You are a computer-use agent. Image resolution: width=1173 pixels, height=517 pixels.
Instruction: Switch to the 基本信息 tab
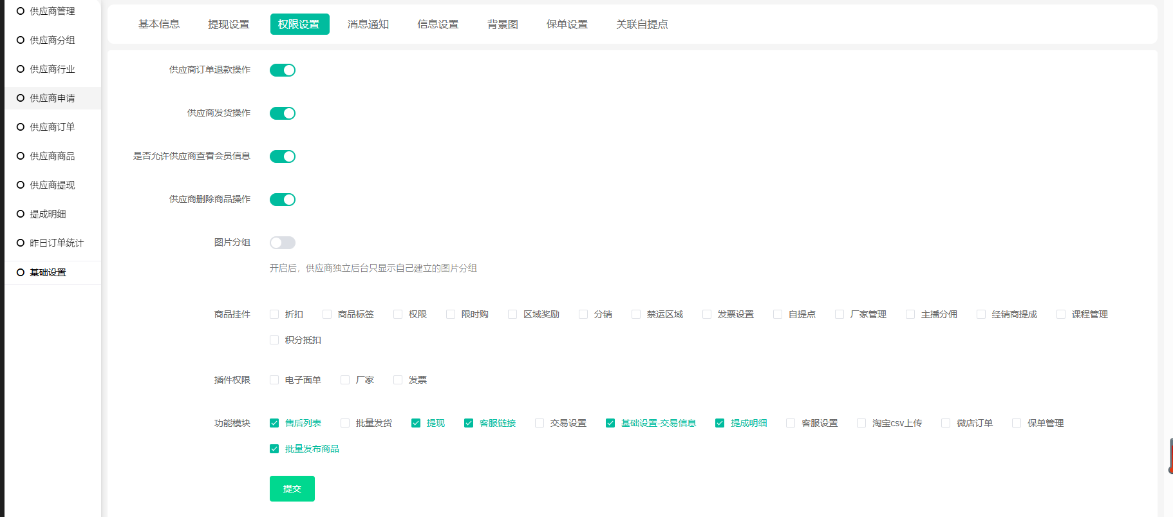click(x=159, y=24)
